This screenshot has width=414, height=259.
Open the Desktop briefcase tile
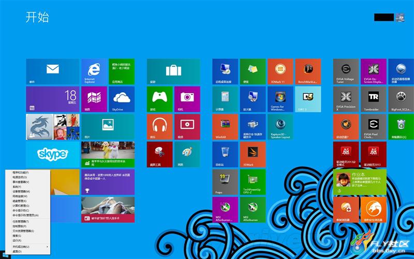point(173,71)
